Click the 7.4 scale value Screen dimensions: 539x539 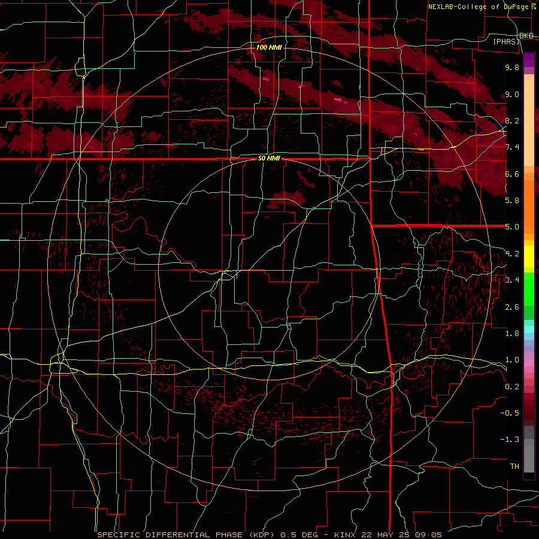(512, 147)
